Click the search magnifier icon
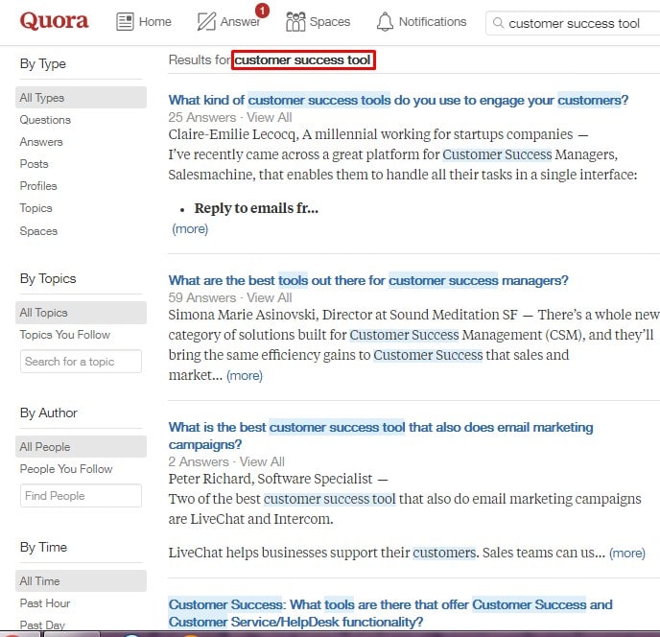 [498, 23]
